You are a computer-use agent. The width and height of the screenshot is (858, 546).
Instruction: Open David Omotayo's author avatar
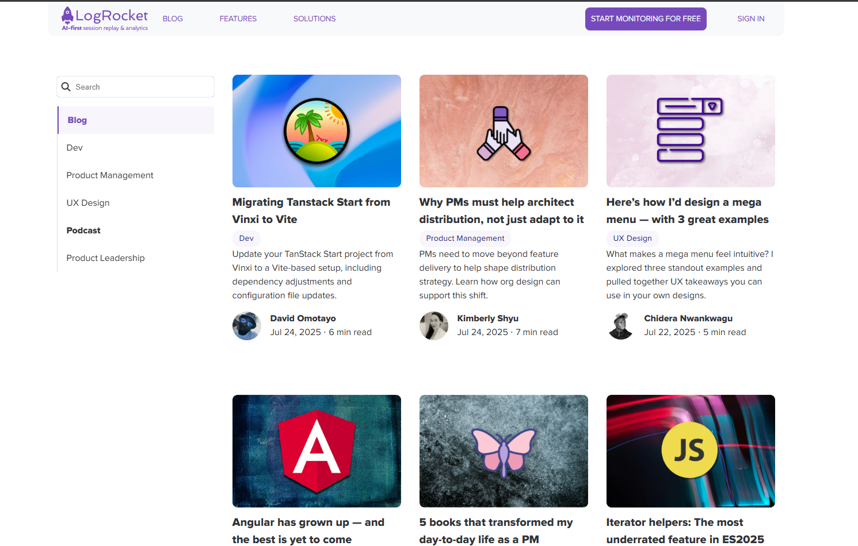[247, 326]
